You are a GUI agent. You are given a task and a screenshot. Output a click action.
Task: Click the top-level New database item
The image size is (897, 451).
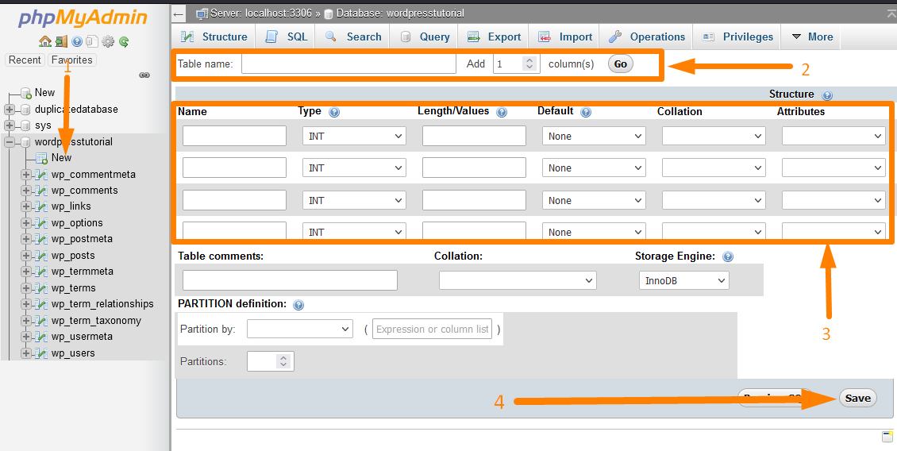point(44,93)
